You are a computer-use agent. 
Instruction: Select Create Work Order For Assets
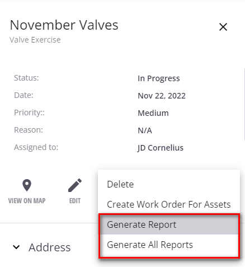point(169,204)
